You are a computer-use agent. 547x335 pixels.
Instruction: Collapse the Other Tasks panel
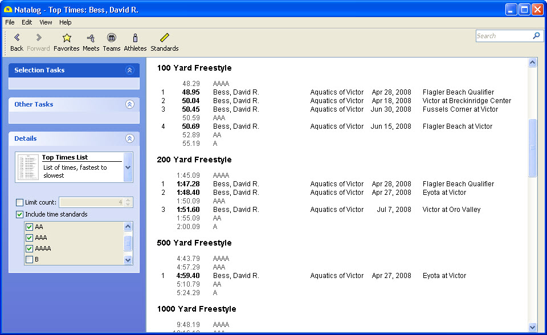[x=129, y=104]
